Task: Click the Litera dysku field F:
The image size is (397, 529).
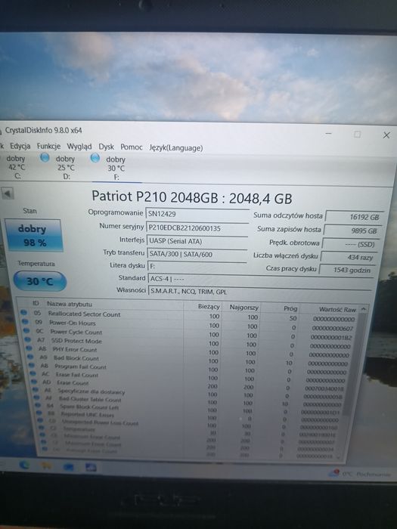Action: click(197, 267)
